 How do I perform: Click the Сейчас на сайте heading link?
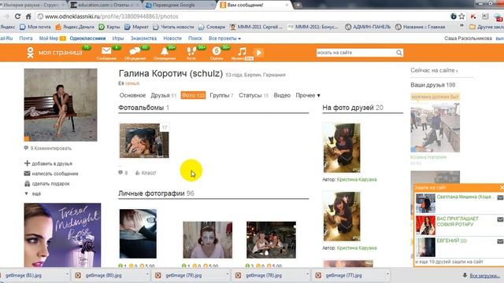click(x=434, y=70)
